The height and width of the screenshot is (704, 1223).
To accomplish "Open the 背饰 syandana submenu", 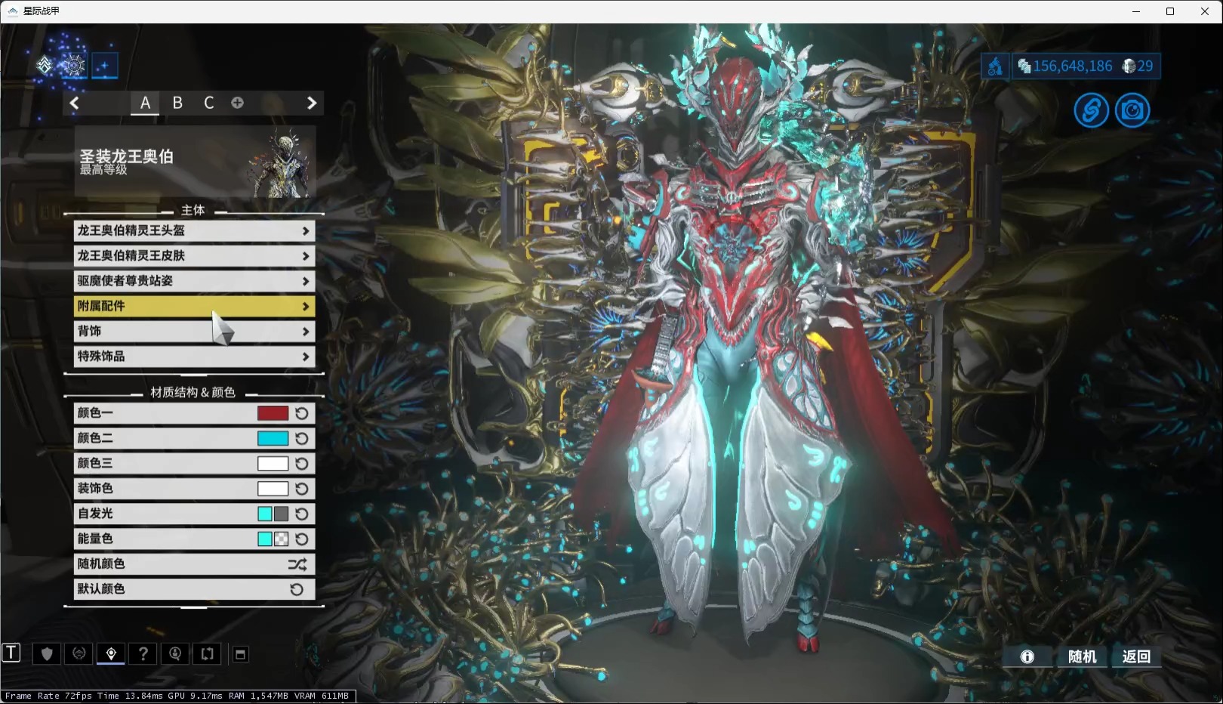I will [x=194, y=331].
